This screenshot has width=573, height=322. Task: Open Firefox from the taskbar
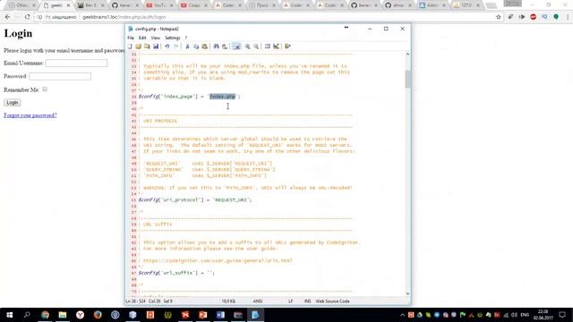[x=98, y=315]
